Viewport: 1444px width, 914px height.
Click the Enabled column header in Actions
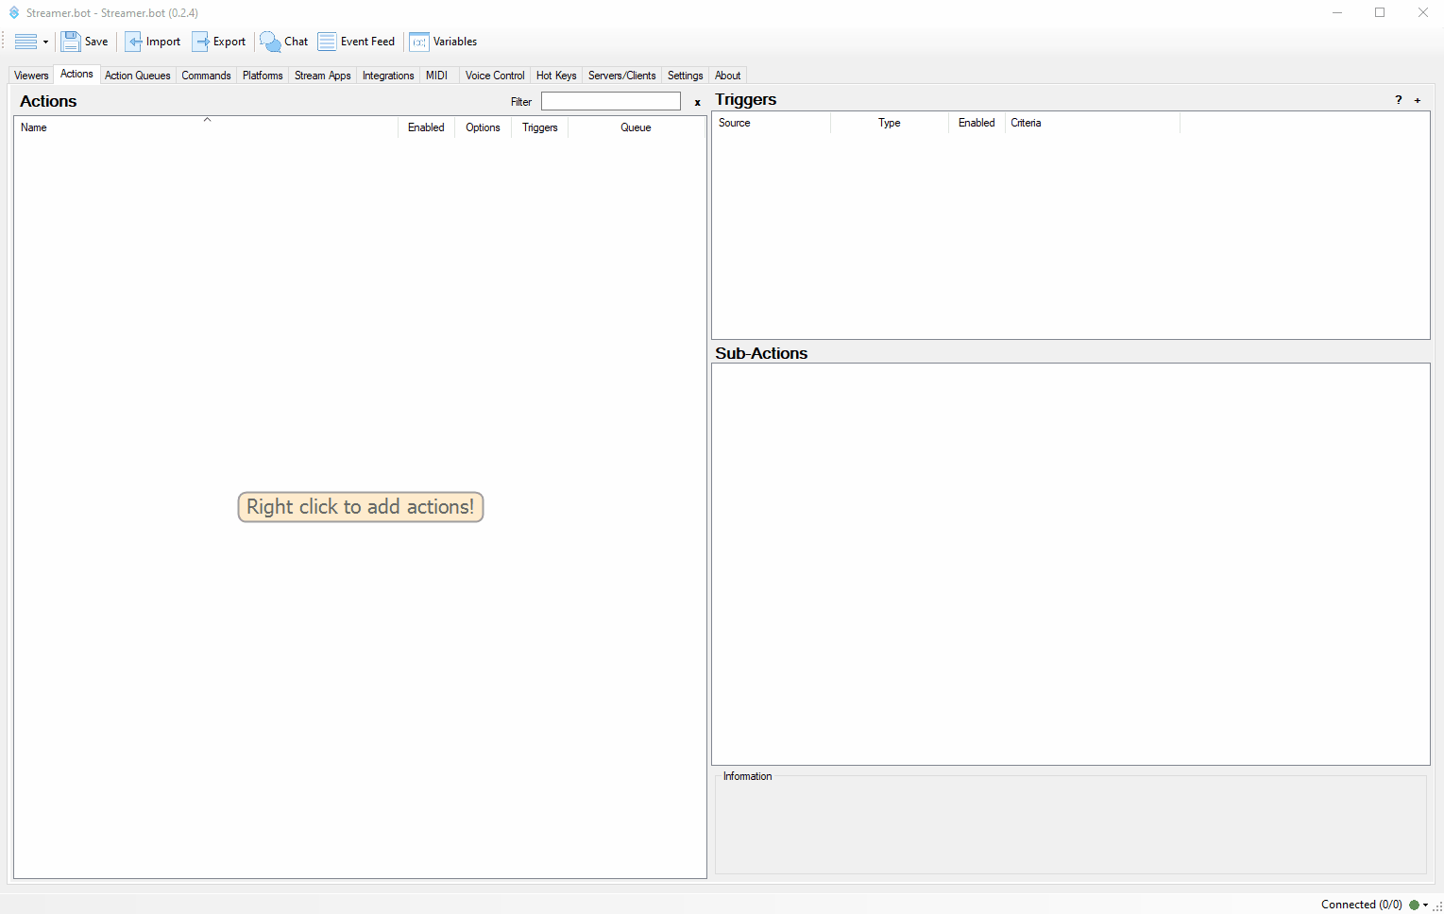tap(426, 127)
